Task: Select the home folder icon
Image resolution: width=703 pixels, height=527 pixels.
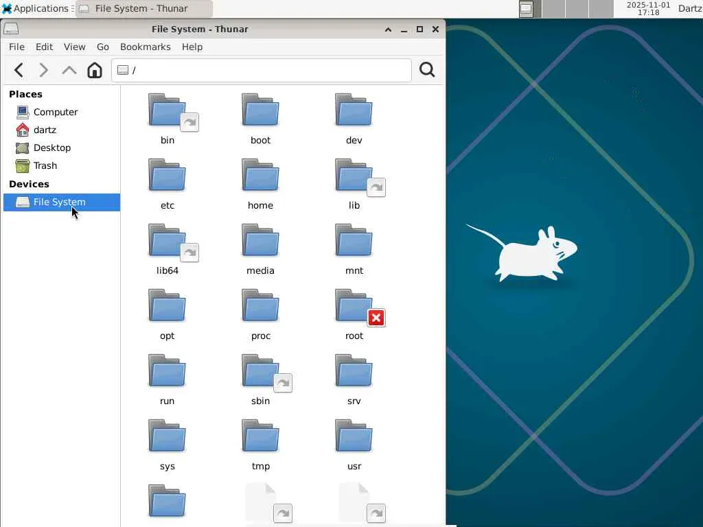Action: tap(260, 175)
